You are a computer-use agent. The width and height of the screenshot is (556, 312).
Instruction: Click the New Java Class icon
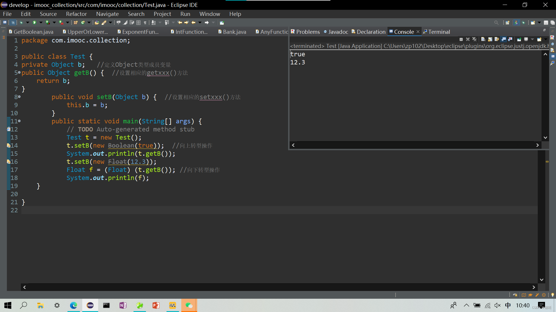83,23
